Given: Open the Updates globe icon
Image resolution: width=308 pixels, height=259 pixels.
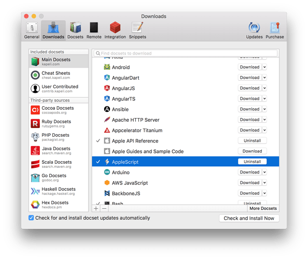Looking at the screenshot, I should pyautogui.click(x=254, y=27).
